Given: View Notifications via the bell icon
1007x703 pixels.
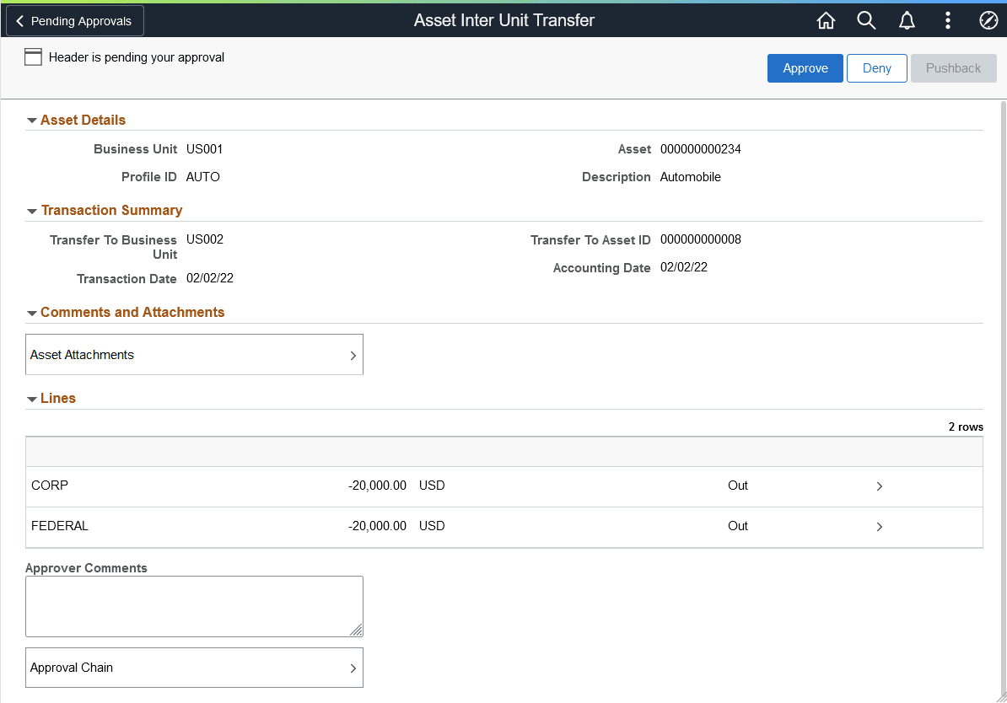Looking at the screenshot, I should click(907, 19).
